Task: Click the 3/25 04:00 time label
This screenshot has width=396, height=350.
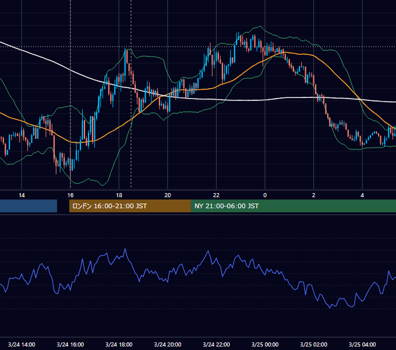Action: coord(362,344)
